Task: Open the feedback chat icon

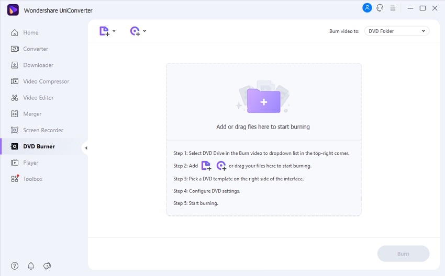Action: tap(47, 266)
